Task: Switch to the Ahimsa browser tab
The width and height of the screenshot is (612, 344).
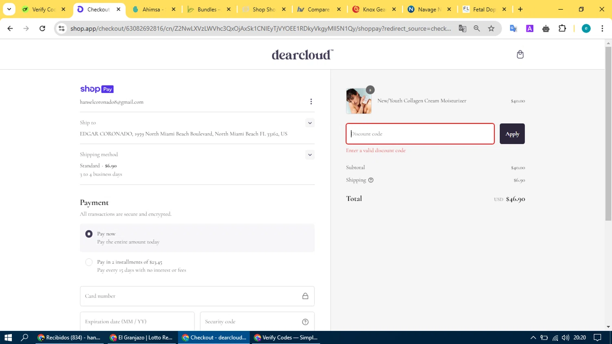Action: pos(153,9)
